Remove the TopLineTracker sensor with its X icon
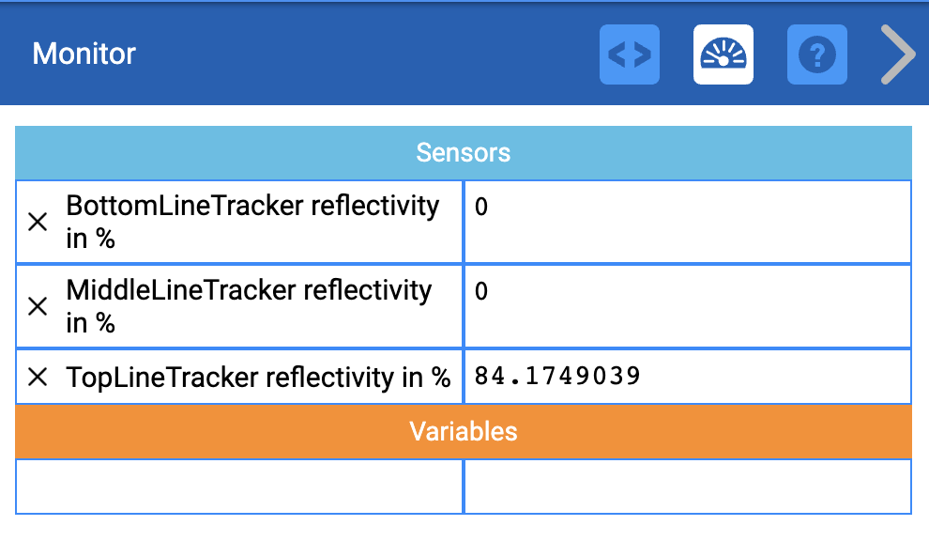The height and width of the screenshot is (541, 929). [38, 377]
